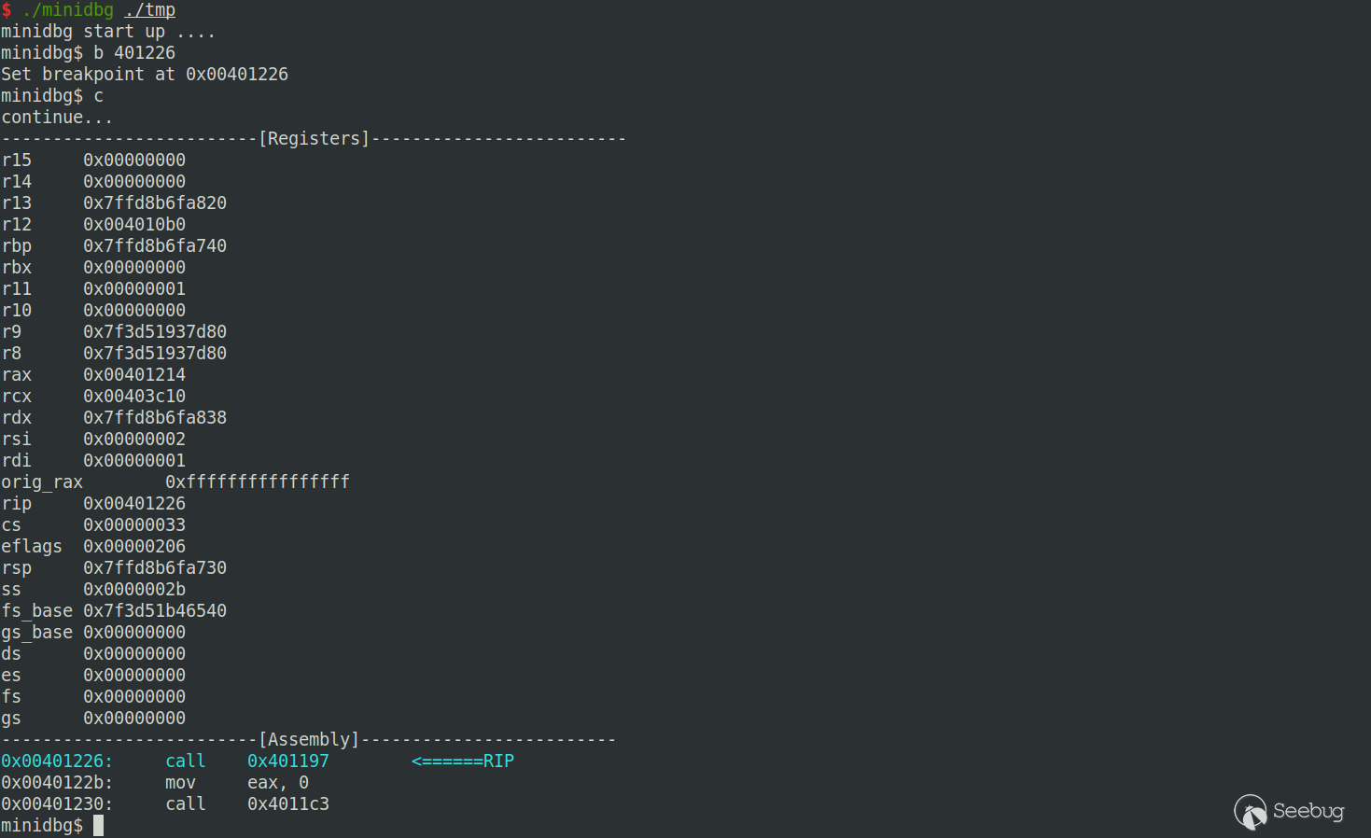Click the Seebug watermark text

(x=1308, y=811)
